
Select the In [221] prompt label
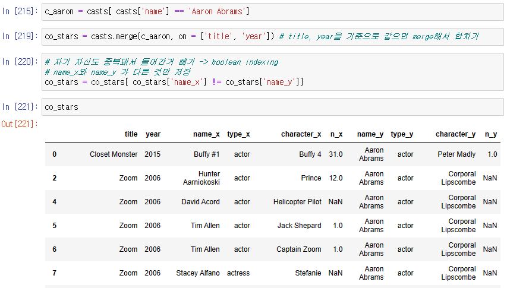pos(20,106)
